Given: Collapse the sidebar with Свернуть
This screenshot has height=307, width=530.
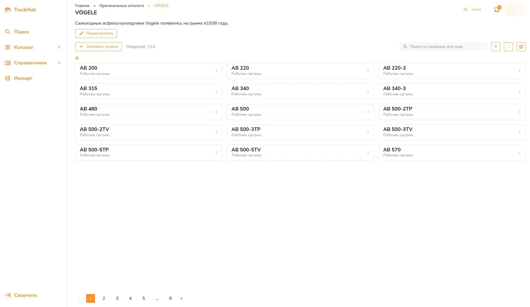Looking at the screenshot, I should (21, 295).
